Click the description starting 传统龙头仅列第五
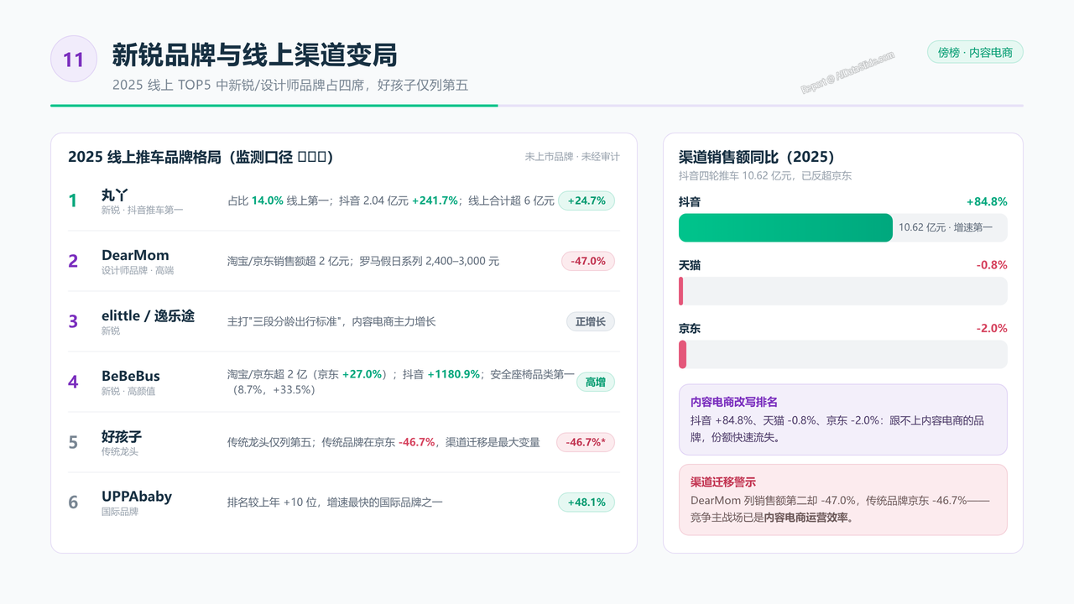Screen dimensions: 1074x604 click(383, 442)
